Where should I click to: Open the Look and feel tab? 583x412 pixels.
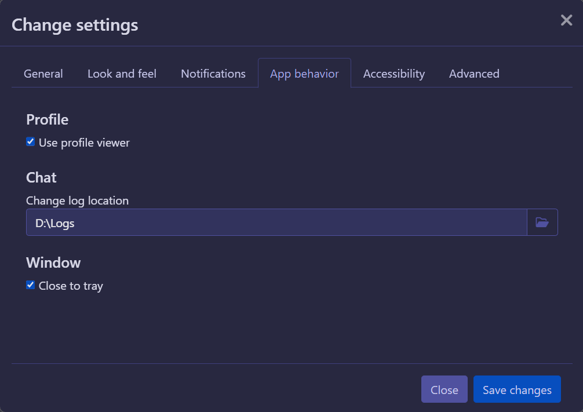[122, 74]
